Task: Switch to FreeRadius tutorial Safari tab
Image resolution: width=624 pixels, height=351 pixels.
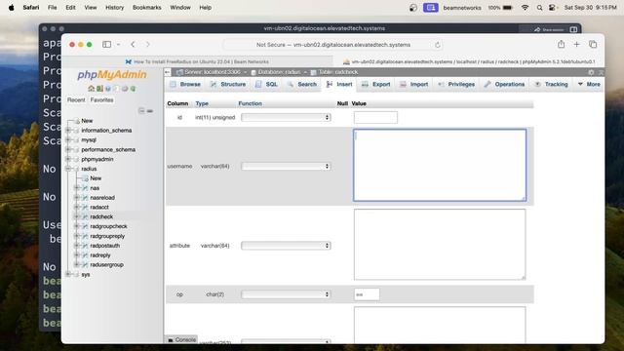Action: point(198,61)
